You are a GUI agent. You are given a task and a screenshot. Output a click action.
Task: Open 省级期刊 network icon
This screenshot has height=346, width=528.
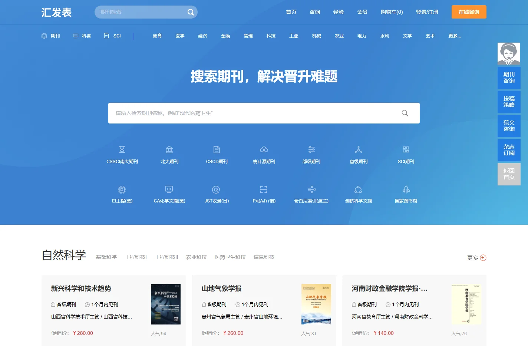click(x=359, y=149)
